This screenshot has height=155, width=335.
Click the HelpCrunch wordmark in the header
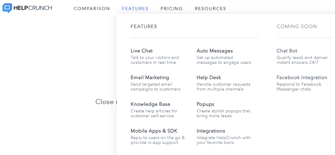[33, 8]
